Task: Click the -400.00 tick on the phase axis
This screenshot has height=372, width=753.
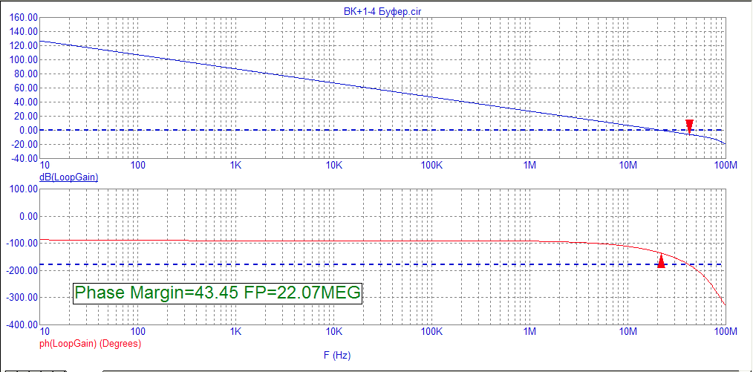Action: click(x=22, y=324)
